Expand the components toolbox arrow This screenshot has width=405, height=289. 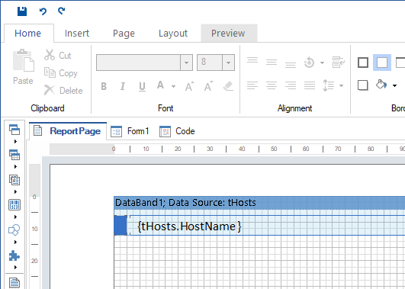15,191
